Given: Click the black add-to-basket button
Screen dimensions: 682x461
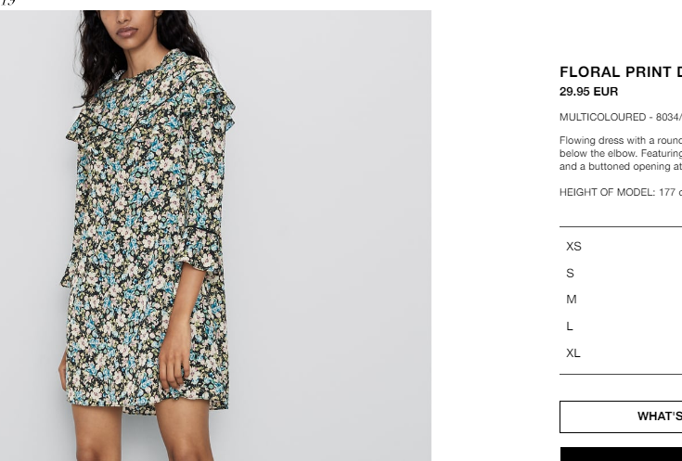Looking at the screenshot, I should coord(621,454).
